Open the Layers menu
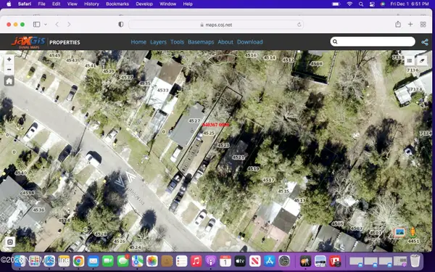Viewport: 435px width, 272px height. click(158, 42)
